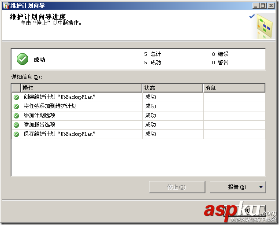Sort by the 操作 column header
Image resolution: width=279 pixels, height=225 pixels.
click(82, 88)
